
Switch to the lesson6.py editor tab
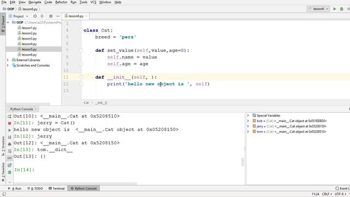[x=76, y=16]
